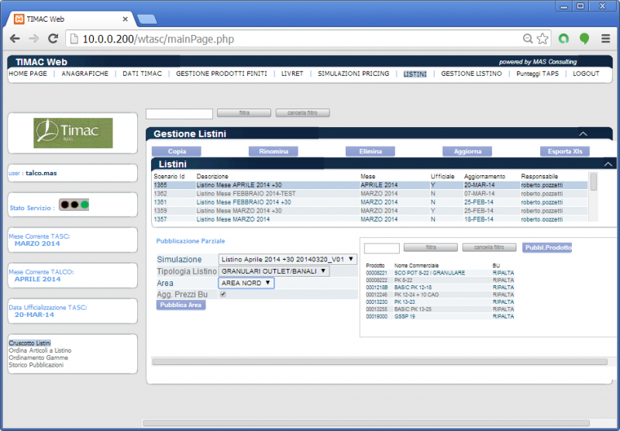Viewport: 620px width, 431px height.
Task: Click the green speech bubble extension icon
Action: click(584, 38)
